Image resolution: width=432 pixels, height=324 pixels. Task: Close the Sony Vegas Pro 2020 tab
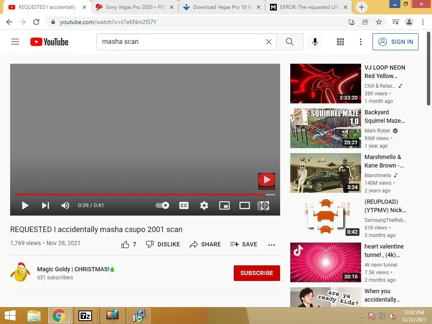coord(172,7)
